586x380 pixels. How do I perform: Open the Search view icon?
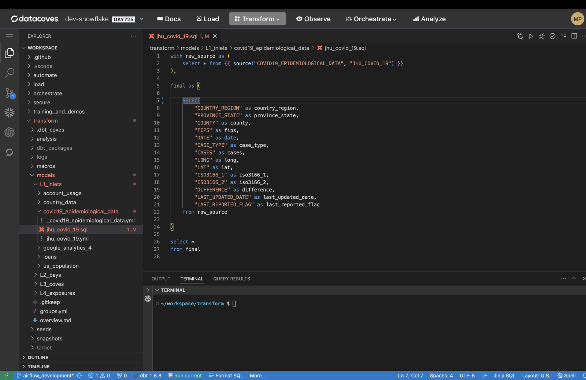click(10, 73)
